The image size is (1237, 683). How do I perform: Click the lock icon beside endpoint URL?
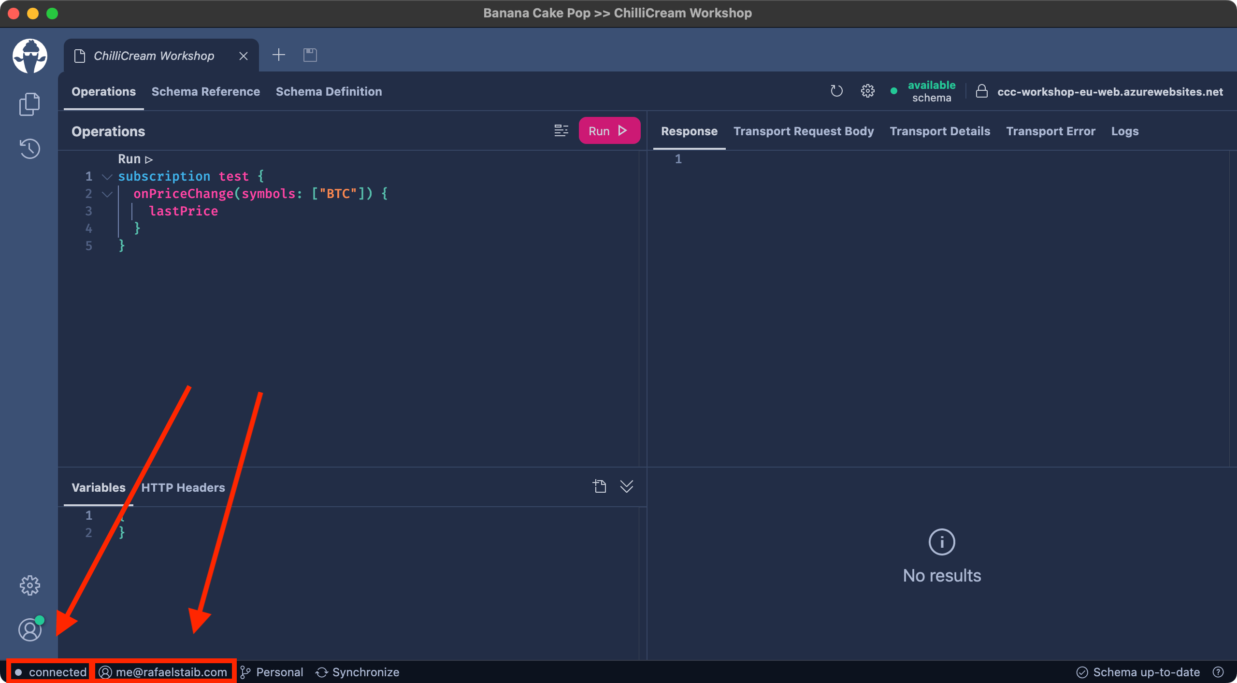coord(981,91)
